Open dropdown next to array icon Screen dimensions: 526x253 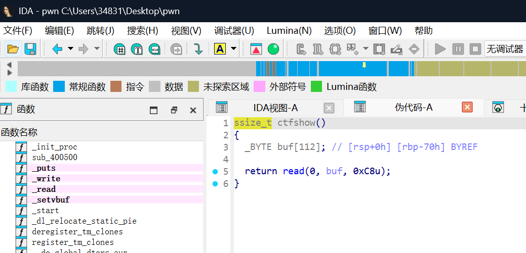(366, 49)
